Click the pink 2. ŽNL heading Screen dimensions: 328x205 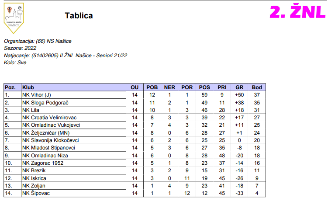pos(297,13)
